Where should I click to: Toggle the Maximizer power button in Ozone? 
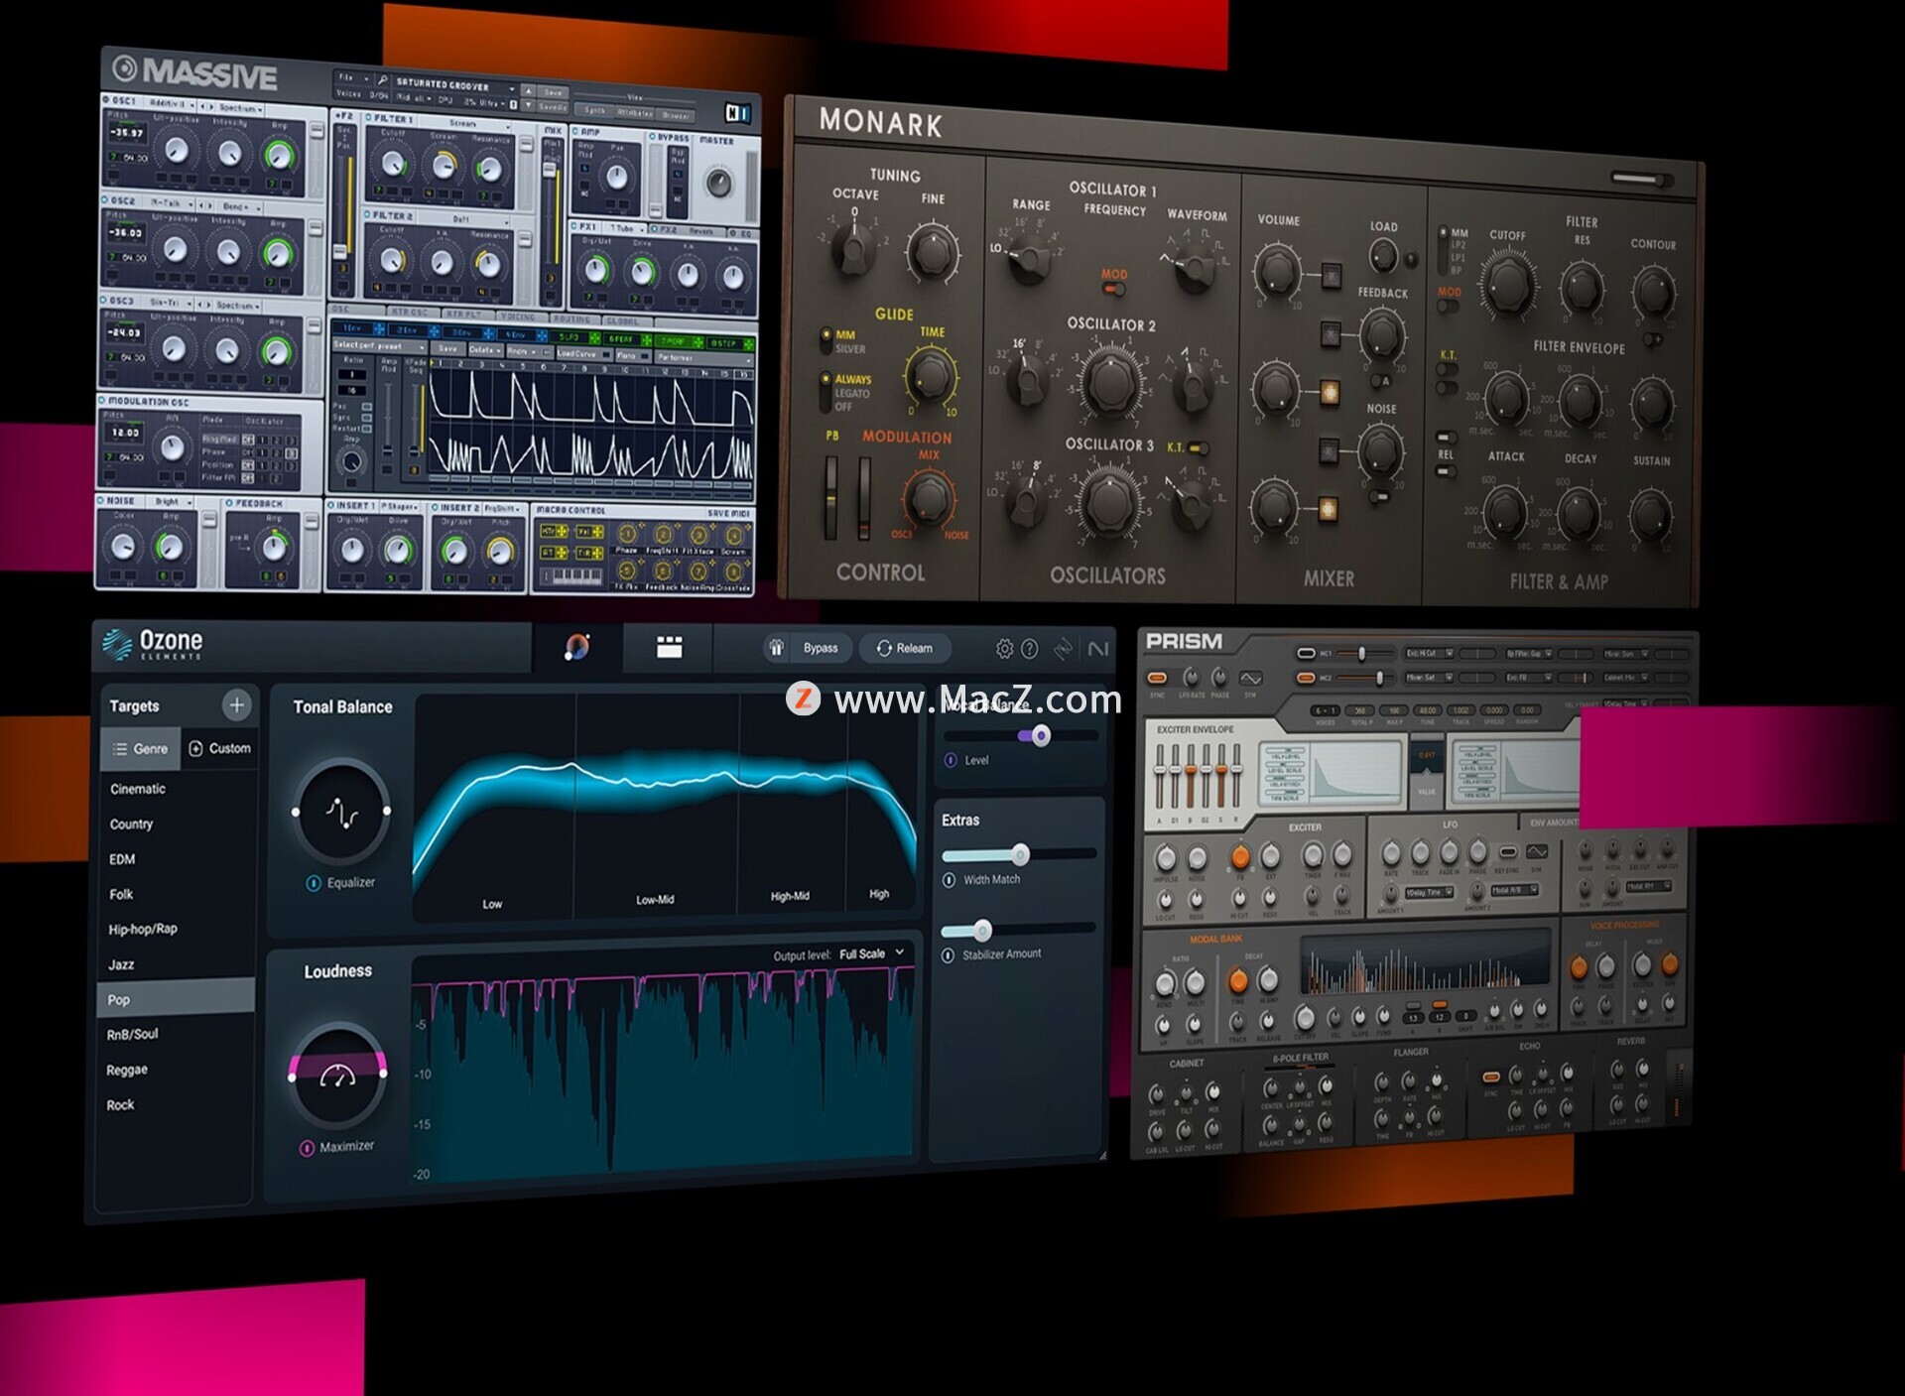coord(308,1148)
